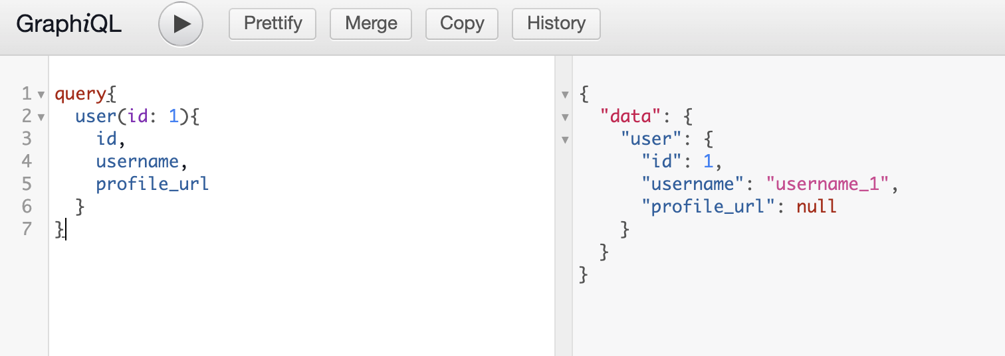Click the Merge button
Screen dimensions: 1005x356
coord(371,24)
